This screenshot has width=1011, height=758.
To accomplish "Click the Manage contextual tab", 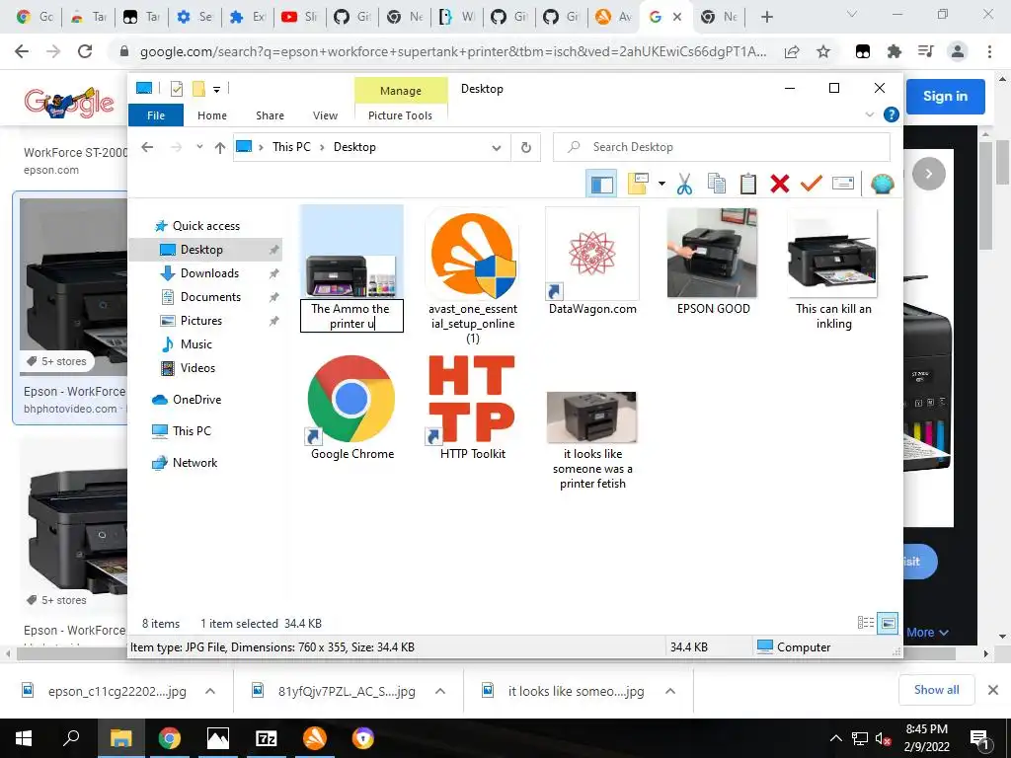I will click(x=401, y=91).
